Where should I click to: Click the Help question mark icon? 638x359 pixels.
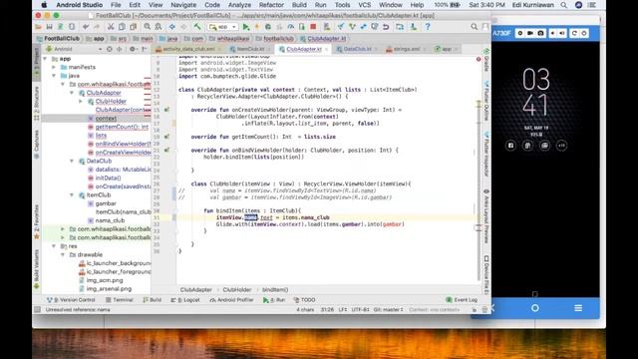(x=428, y=27)
